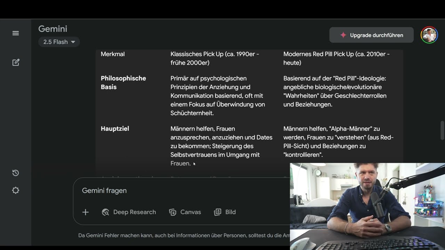Viewport: 445px width, 250px height.
Task: Open the activity history icon
Action: tap(16, 173)
